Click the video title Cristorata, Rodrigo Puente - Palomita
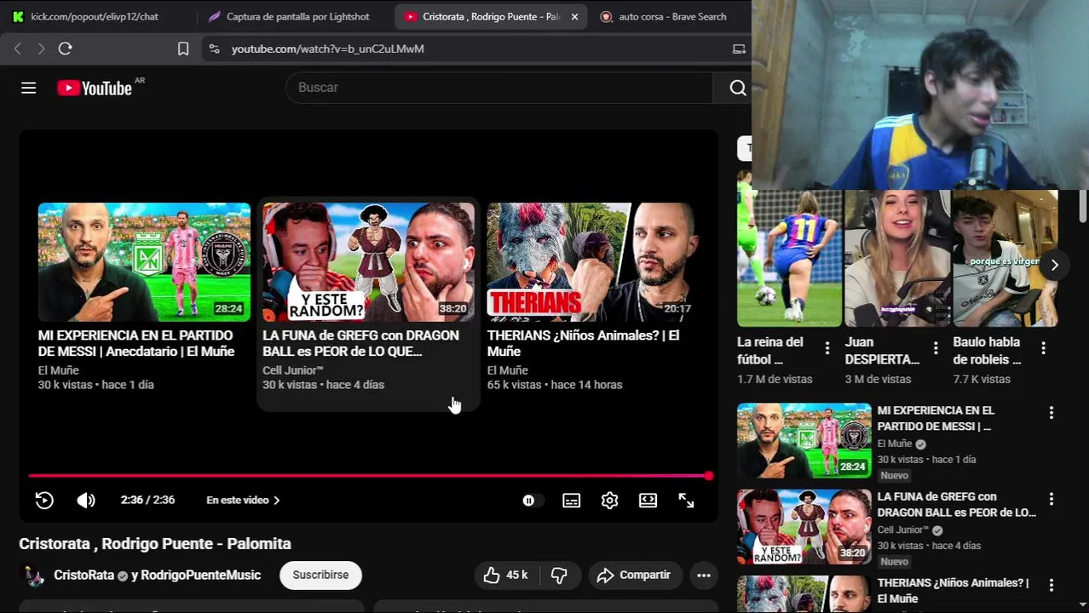 (x=155, y=543)
